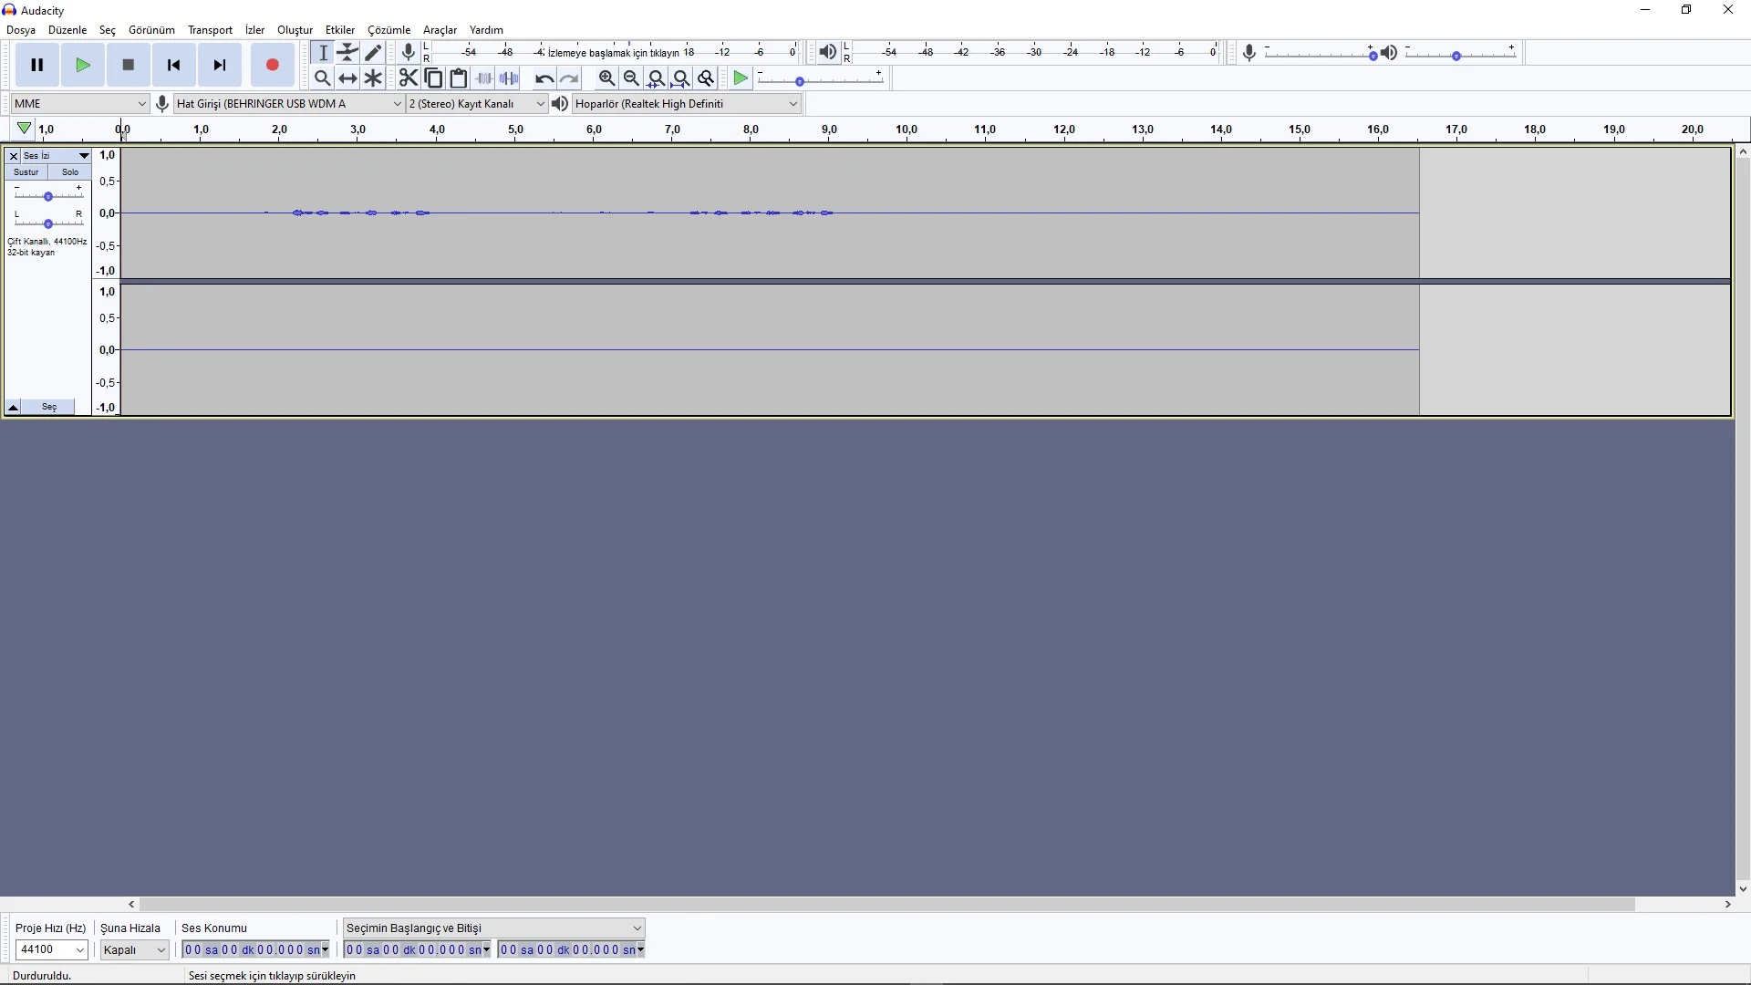Open the Ses İzi track menu dropdown
Image resolution: width=1751 pixels, height=985 pixels.
(56, 156)
